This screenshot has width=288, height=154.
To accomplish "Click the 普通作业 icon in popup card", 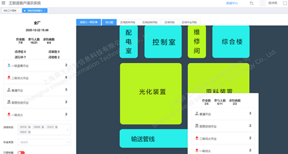I will pyautogui.click(x=197, y=114).
